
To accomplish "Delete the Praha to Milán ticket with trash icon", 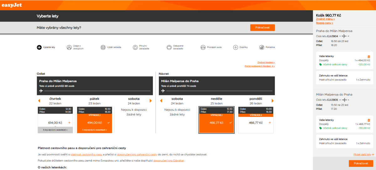I will [x=368, y=56].
